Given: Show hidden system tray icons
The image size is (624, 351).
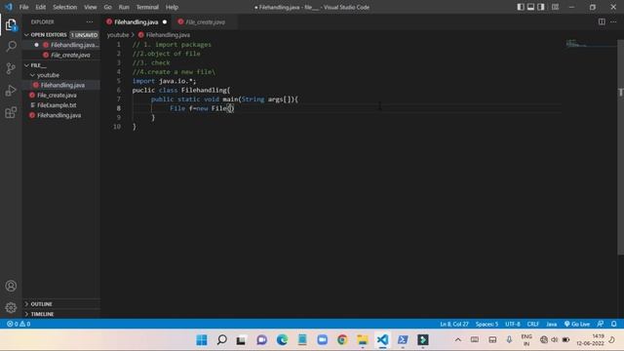Looking at the screenshot, I should (x=458, y=340).
